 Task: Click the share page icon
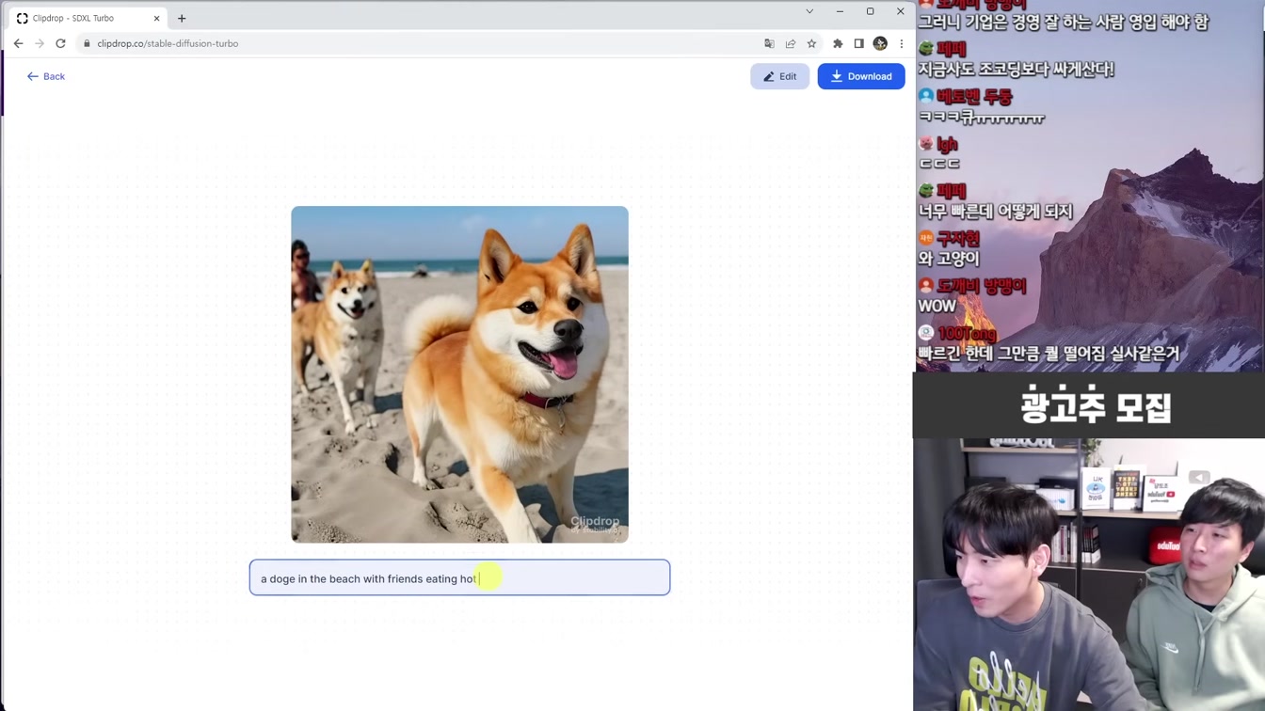pyautogui.click(x=791, y=43)
